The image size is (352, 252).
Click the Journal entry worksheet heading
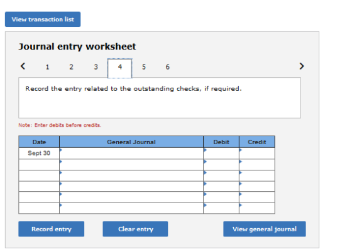pyautogui.click(x=77, y=46)
